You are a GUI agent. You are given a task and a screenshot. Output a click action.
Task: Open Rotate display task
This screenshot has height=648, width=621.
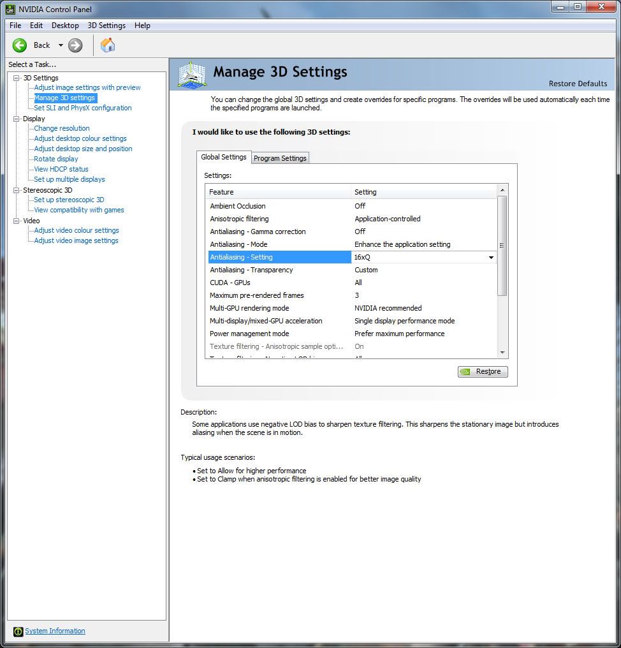pyautogui.click(x=55, y=159)
